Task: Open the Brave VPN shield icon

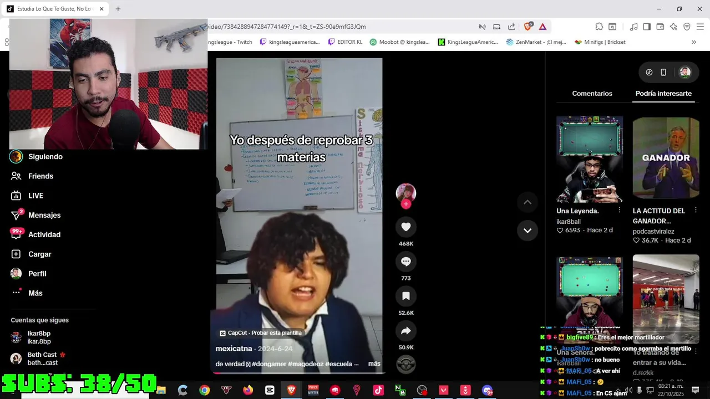Action: click(x=687, y=27)
